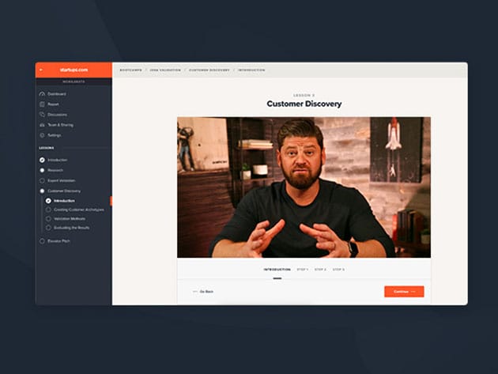Open Creating Customer Archetypes sub-lesson
The height and width of the screenshot is (374, 498).
[x=78, y=210]
